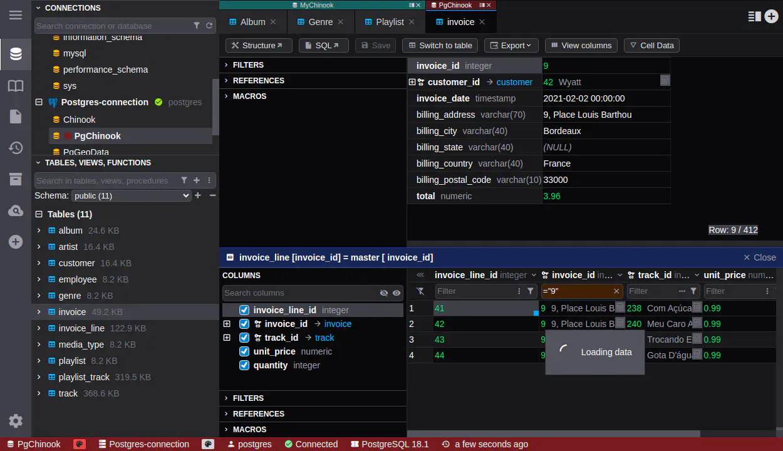Open the Schema public dropdown
Image resolution: width=783 pixels, height=451 pixels.
pyautogui.click(x=131, y=196)
